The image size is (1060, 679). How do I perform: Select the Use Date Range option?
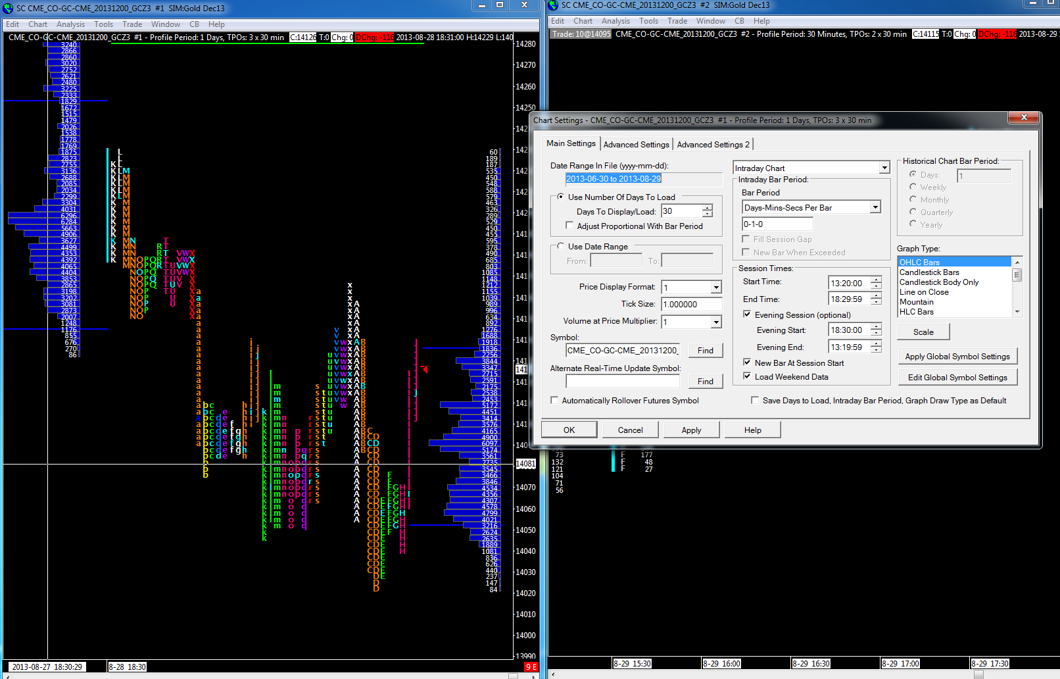tap(561, 246)
